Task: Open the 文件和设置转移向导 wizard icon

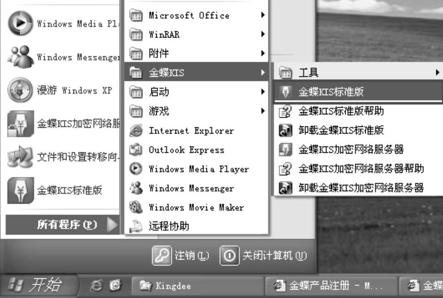Action: [21, 157]
